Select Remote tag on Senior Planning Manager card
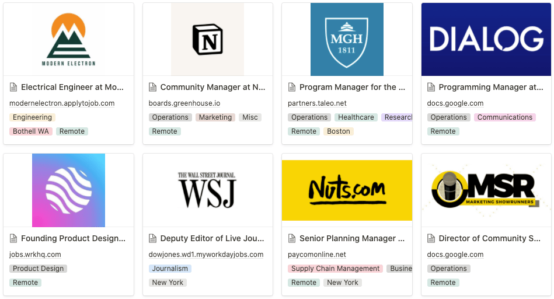Screen dimensions: 554x299 (304, 283)
